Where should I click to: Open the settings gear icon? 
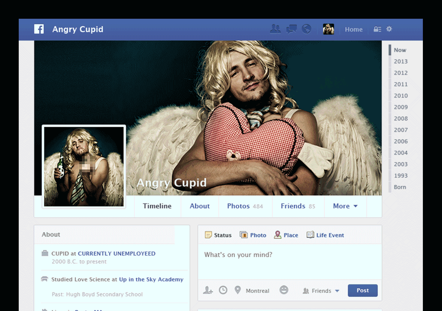click(x=389, y=29)
